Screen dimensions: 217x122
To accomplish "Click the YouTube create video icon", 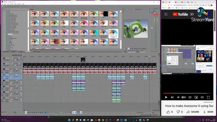I will click(192, 14).
